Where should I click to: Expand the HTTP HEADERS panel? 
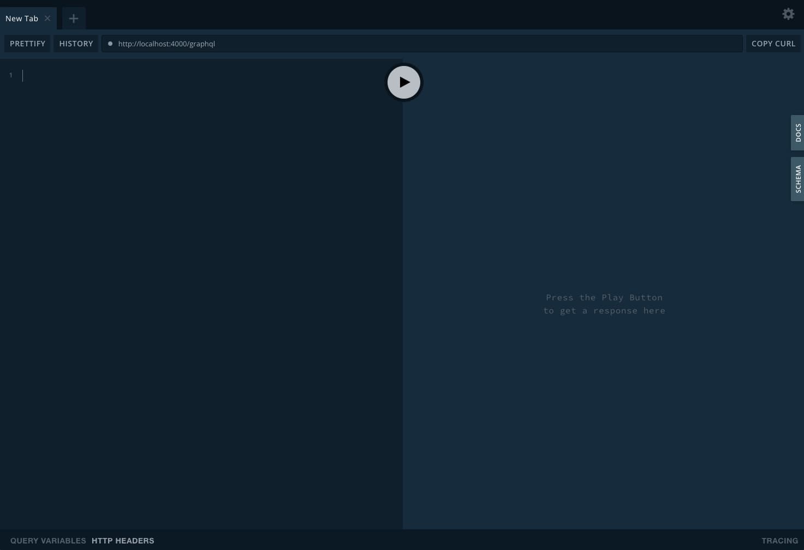[123, 541]
